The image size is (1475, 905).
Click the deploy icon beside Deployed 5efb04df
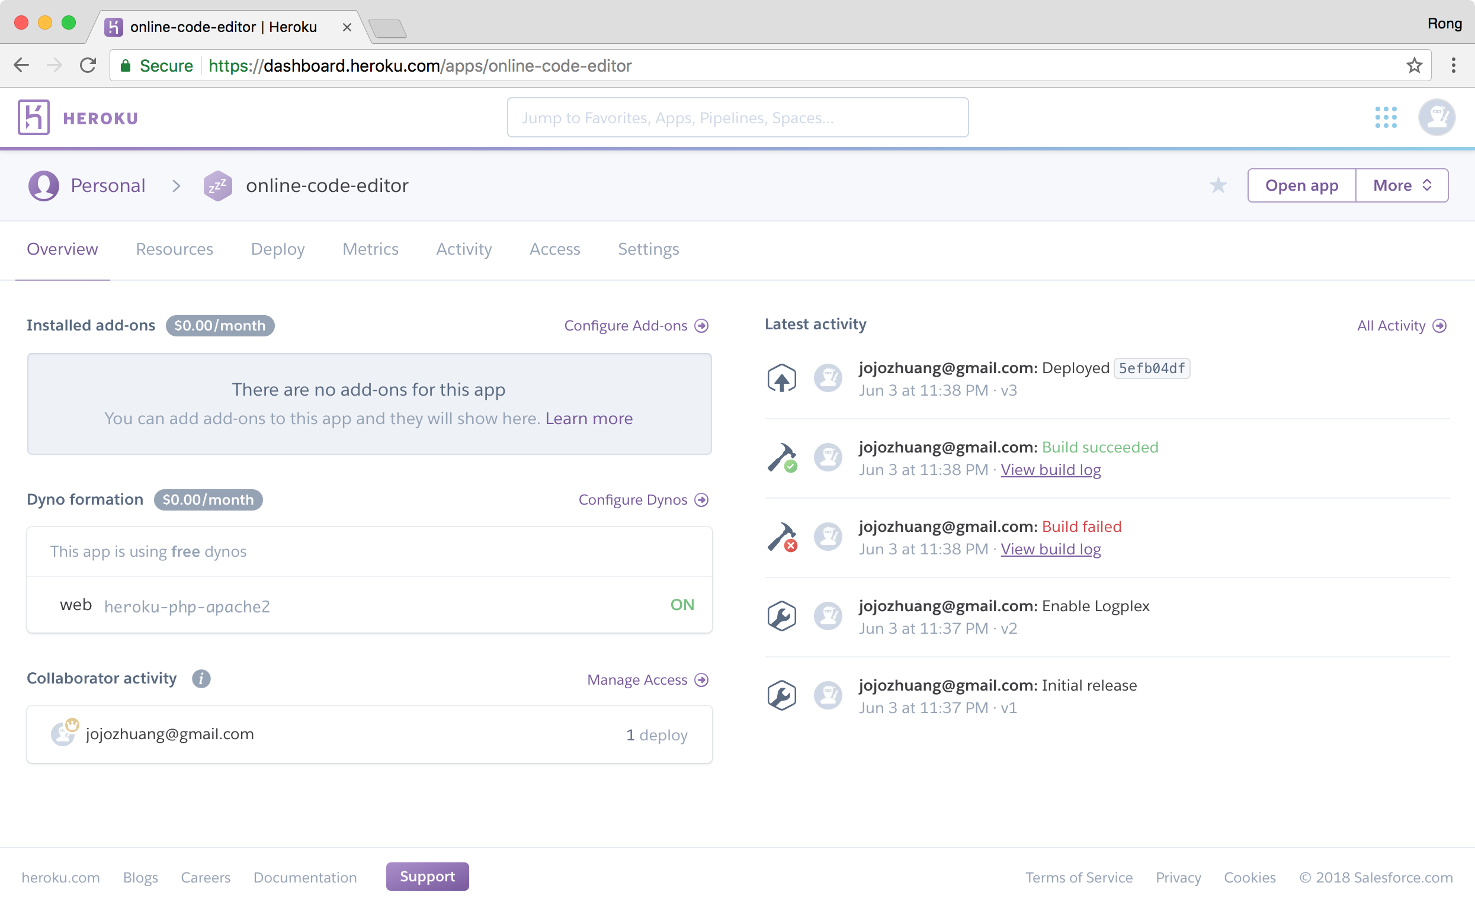click(x=782, y=378)
